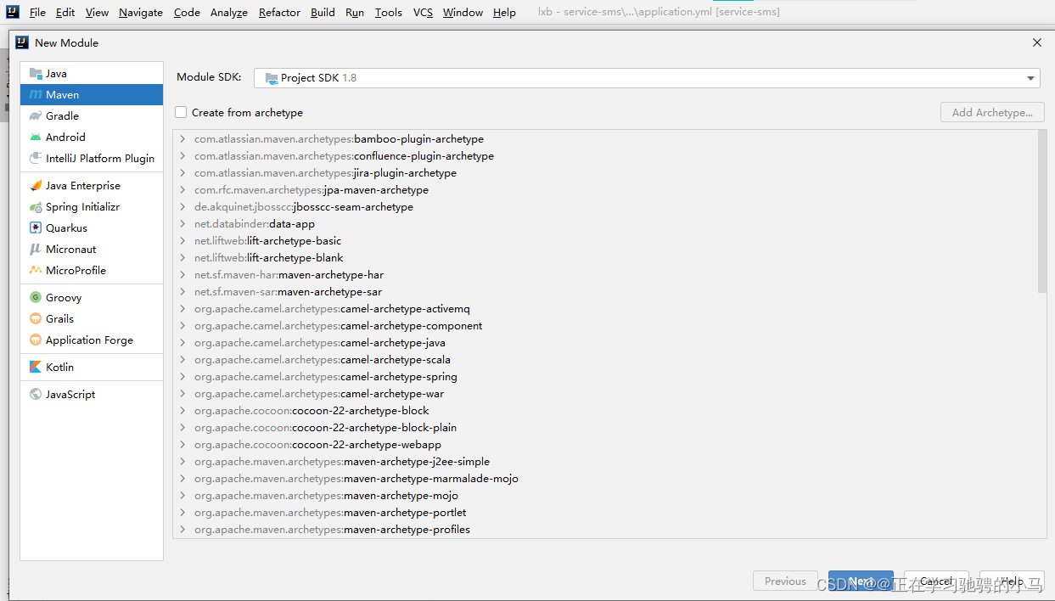Open the Navigate menu

pos(141,12)
